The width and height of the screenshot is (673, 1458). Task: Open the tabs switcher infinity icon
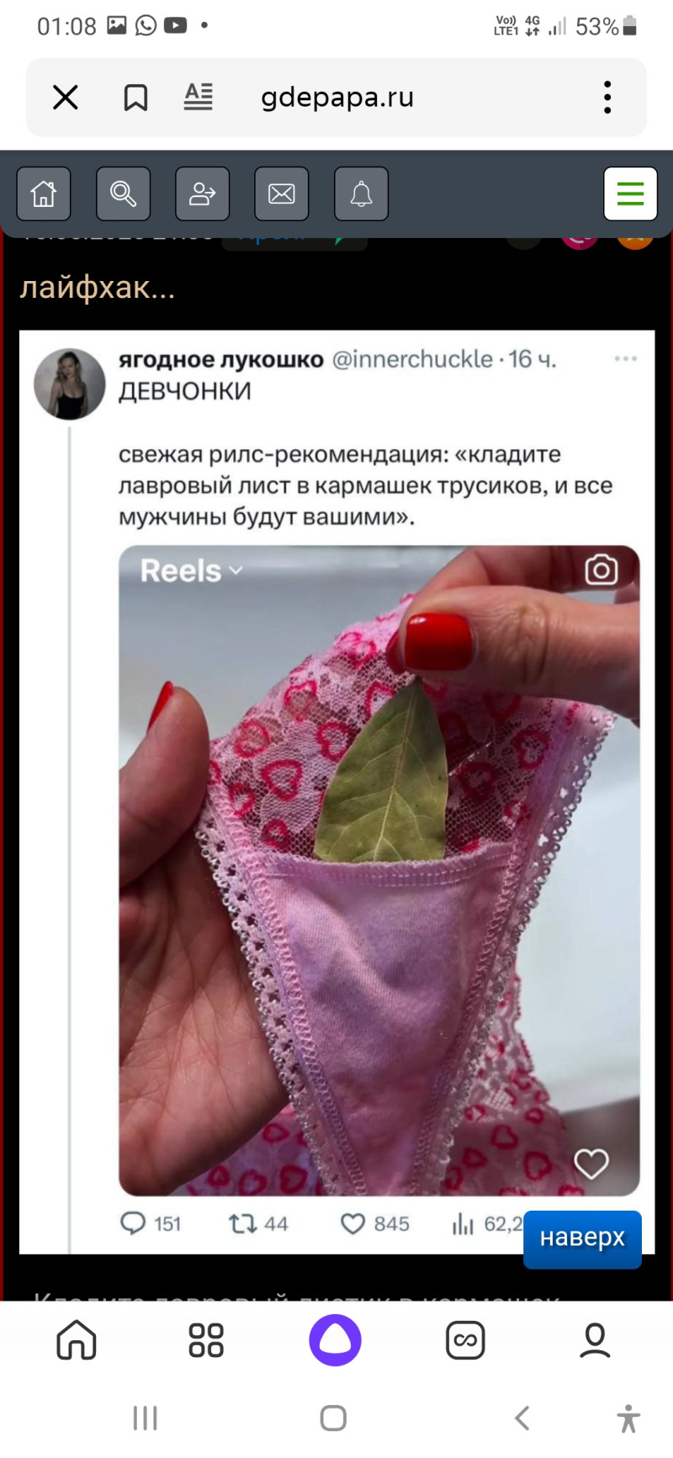pos(465,1340)
